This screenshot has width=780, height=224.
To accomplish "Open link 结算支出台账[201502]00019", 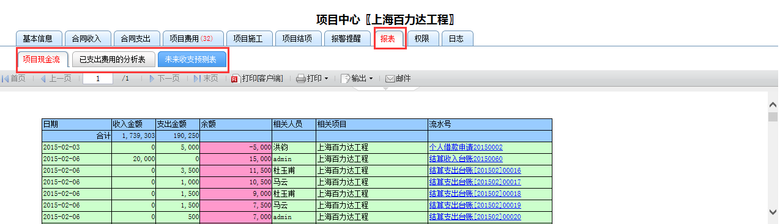I will click(475, 205).
